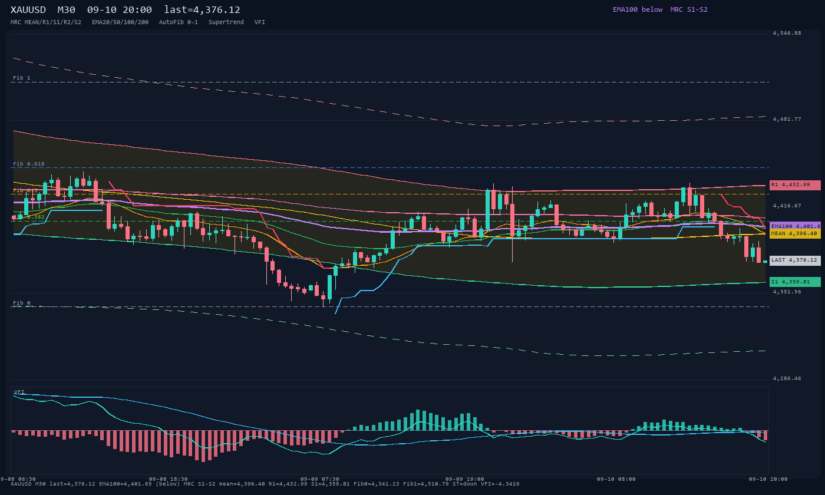Select the 09-08 18:30 time axis label
The height and width of the screenshot is (495, 825).
pos(169,479)
